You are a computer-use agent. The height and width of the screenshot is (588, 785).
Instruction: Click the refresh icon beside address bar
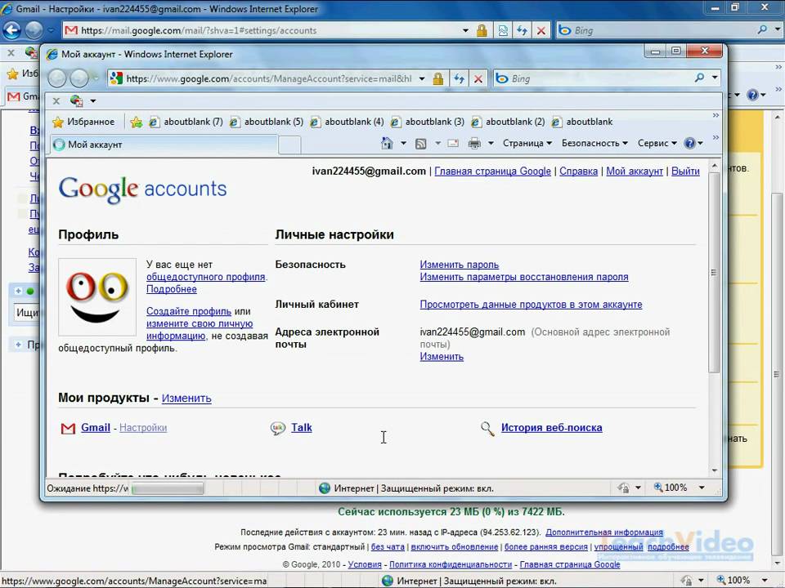[459, 79]
